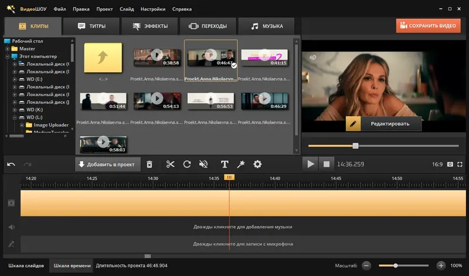469x276 pixels.
Task: Toggle checkmark on 0:46:47 clip
Action: coord(234,66)
